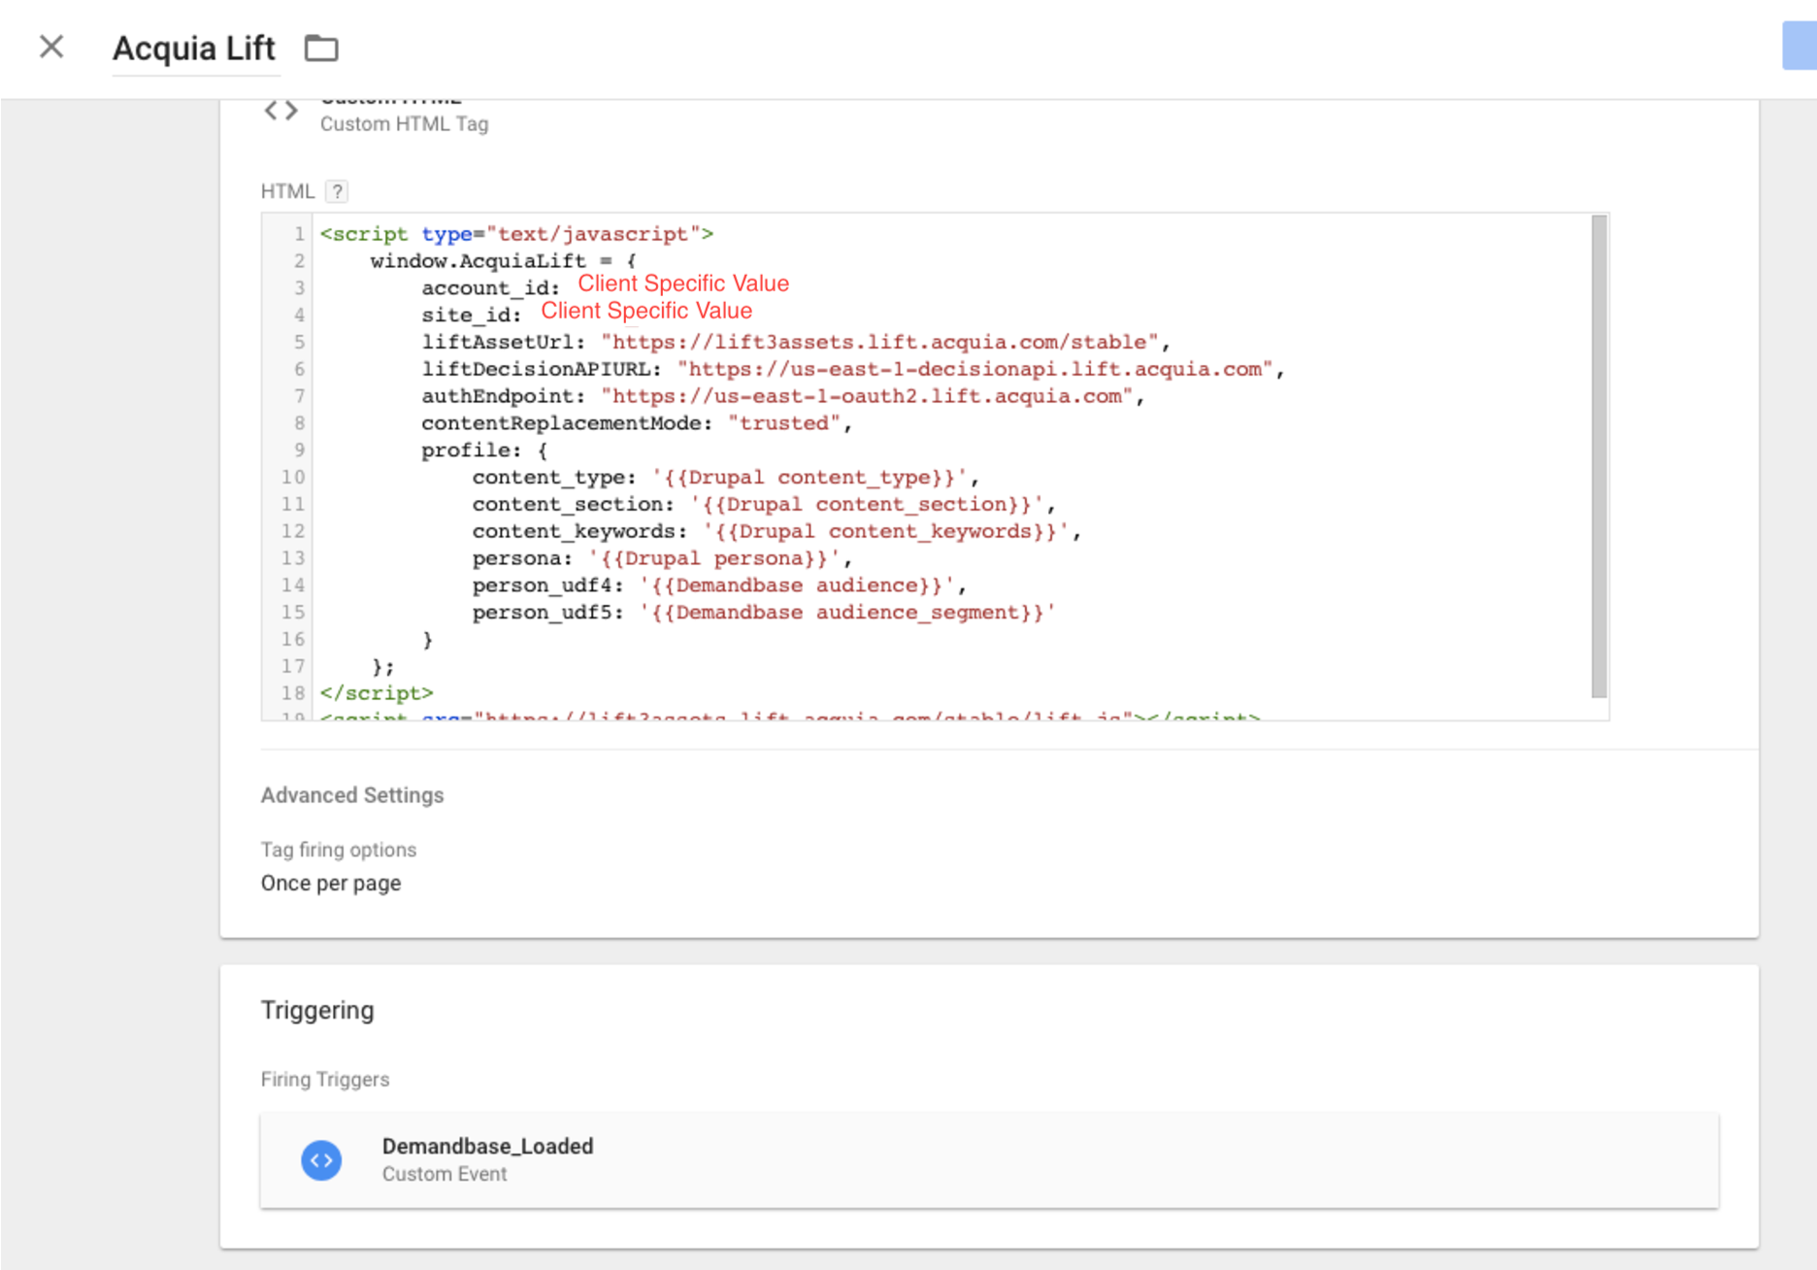Click the Demandbase_Loaded trigger icon
Screen dimensions: 1817x1270
[321, 1160]
